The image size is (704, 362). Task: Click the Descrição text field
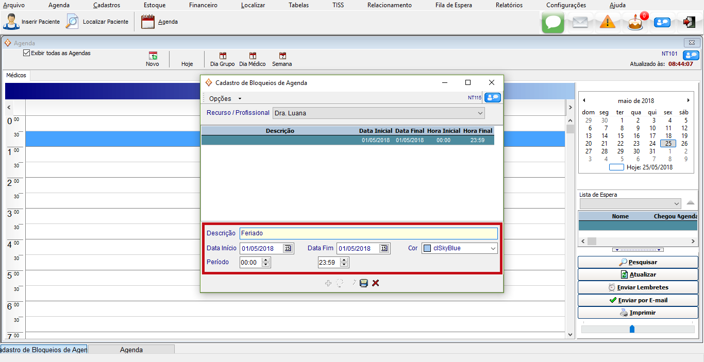pos(368,234)
